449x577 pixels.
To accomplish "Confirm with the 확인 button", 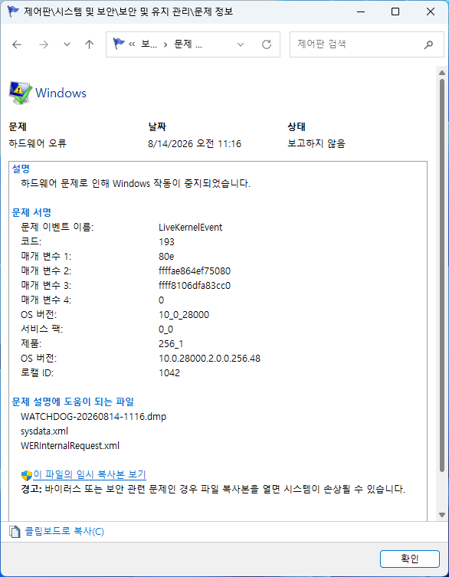I will point(410,559).
